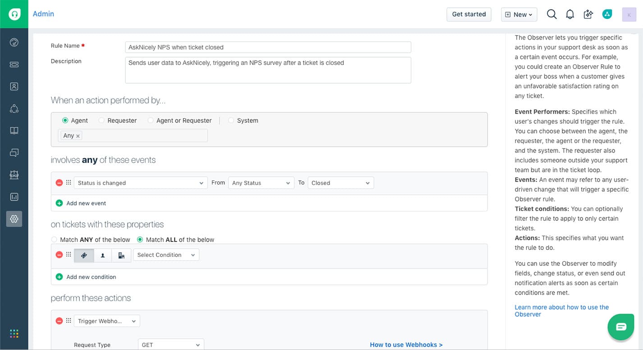643x350 pixels.
Task: Click the search magnifier icon
Action: coord(552,14)
